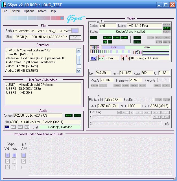Click the DVD resizing preset button
Image resolution: width=177 pixels, height=181 pixels.
pos(157,112)
